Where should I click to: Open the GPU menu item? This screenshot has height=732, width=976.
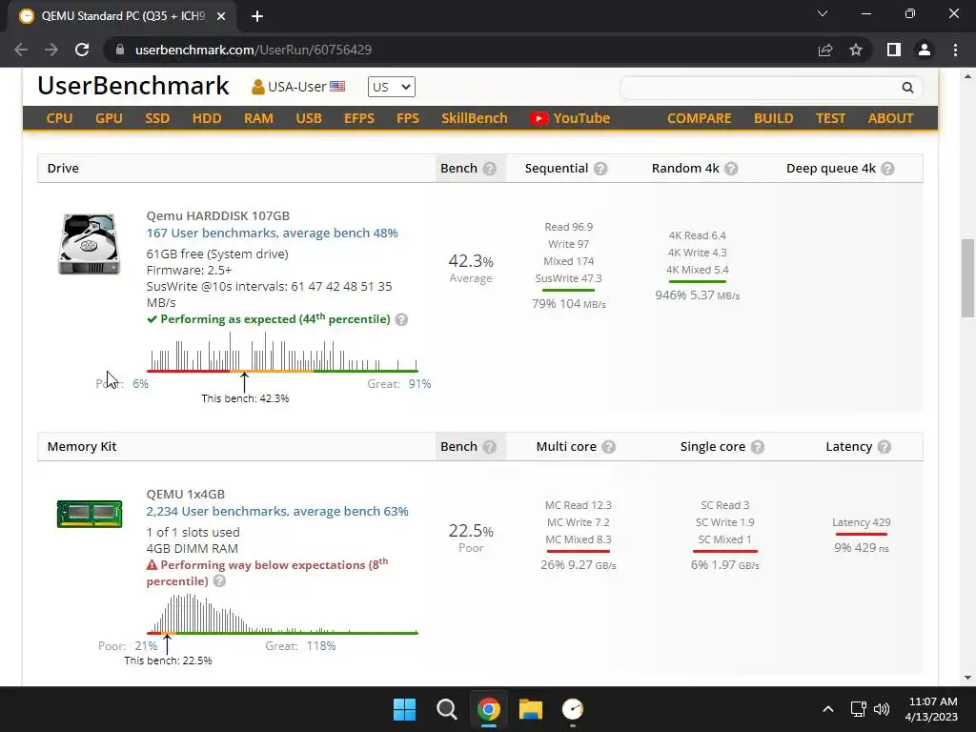click(x=109, y=118)
